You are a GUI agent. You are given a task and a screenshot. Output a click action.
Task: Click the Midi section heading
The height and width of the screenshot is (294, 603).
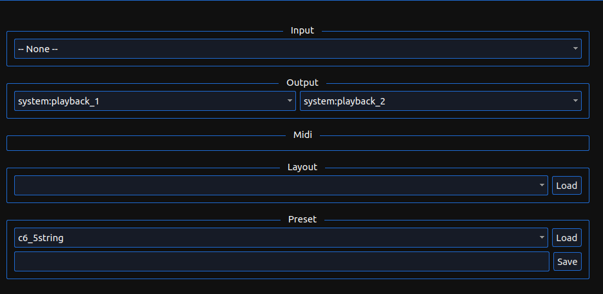click(x=302, y=135)
